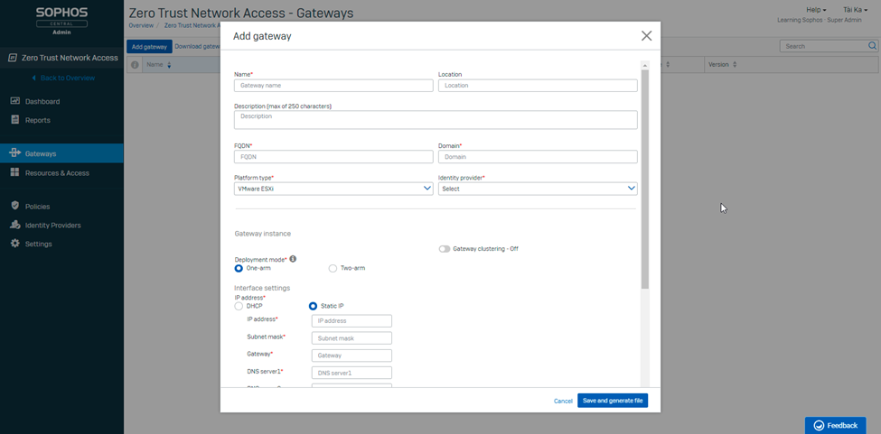The image size is (881, 434).
Task: Select One-arm deployment mode
Action: point(239,269)
